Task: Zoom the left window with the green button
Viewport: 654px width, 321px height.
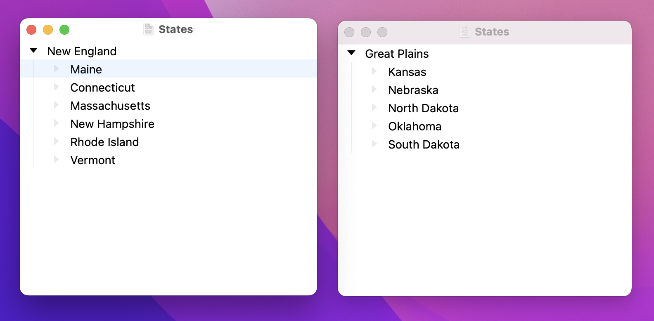Action: tap(64, 30)
